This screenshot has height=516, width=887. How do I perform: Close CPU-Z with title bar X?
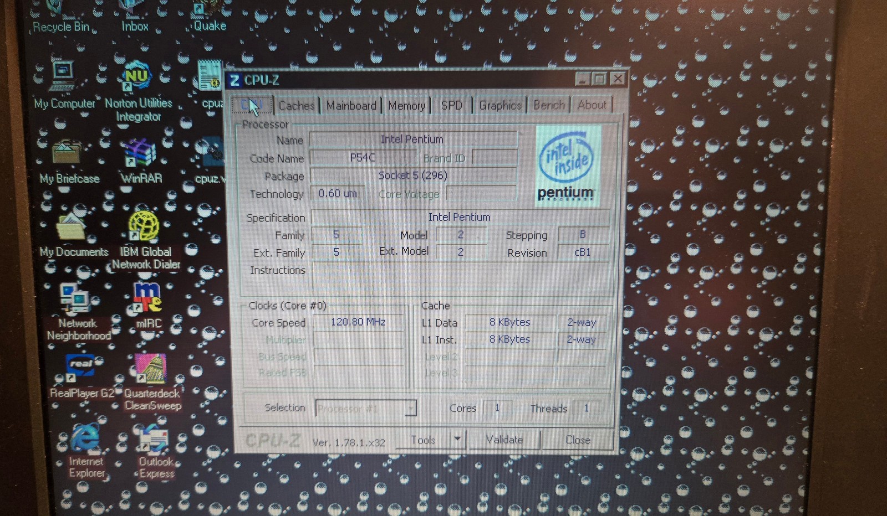click(618, 79)
